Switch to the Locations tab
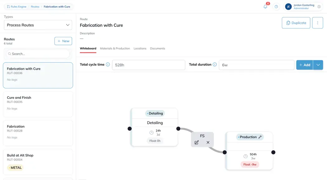327x180 pixels. (140, 48)
